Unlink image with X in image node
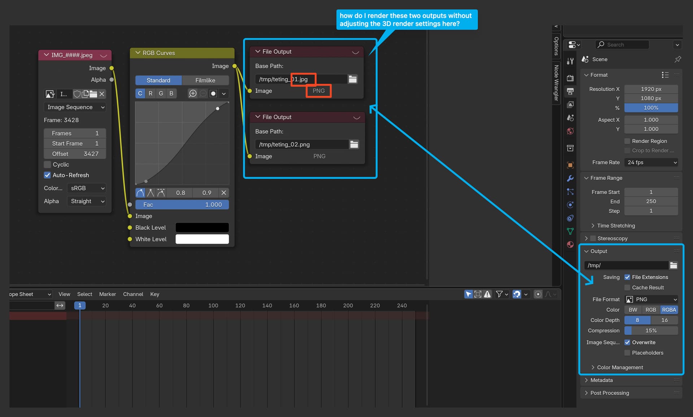This screenshot has width=693, height=417. click(x=102, y=94)
